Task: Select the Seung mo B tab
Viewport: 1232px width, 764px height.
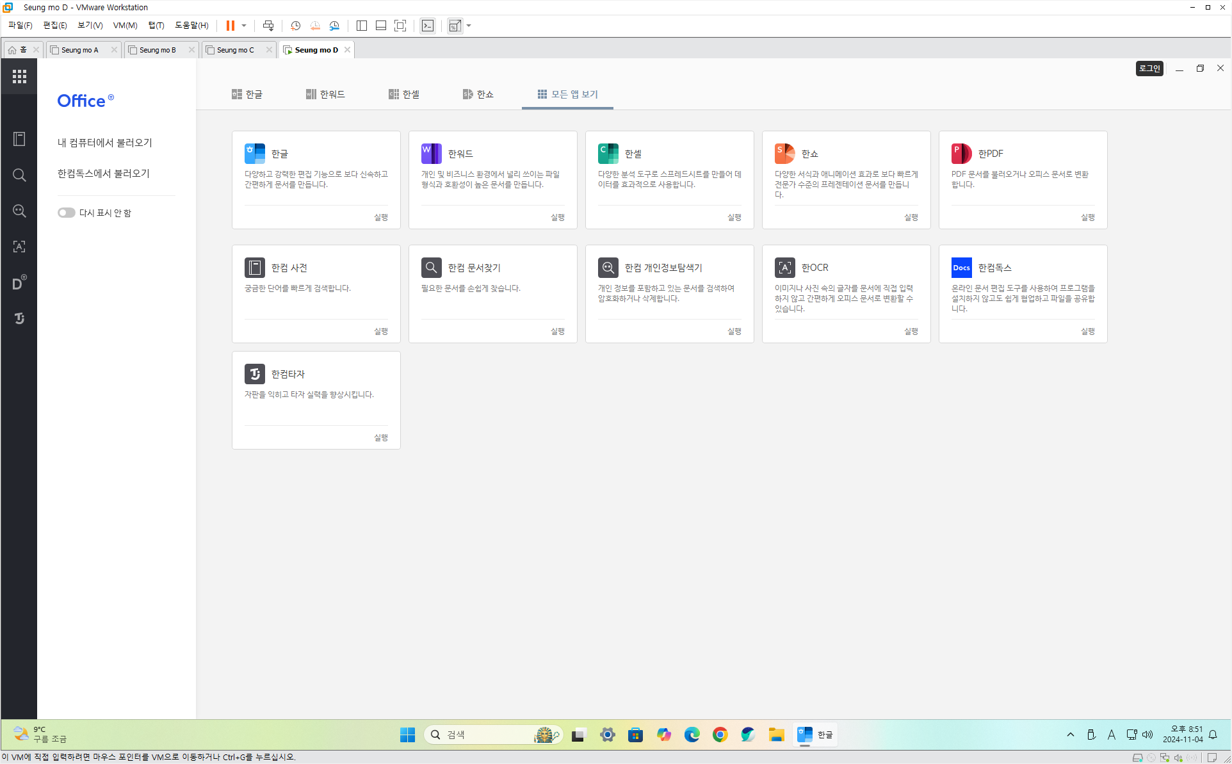Action: tap(158, 50)
